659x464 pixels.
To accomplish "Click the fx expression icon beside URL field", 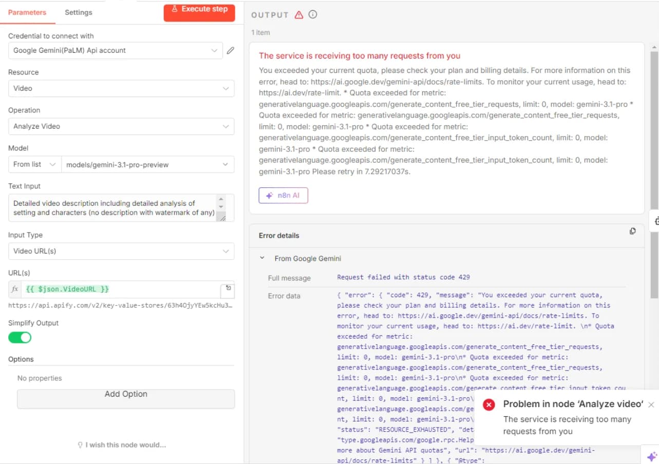I will click(15, 289).
